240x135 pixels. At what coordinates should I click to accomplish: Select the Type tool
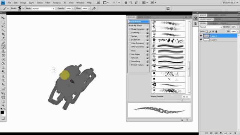click(x=3, y=80)
